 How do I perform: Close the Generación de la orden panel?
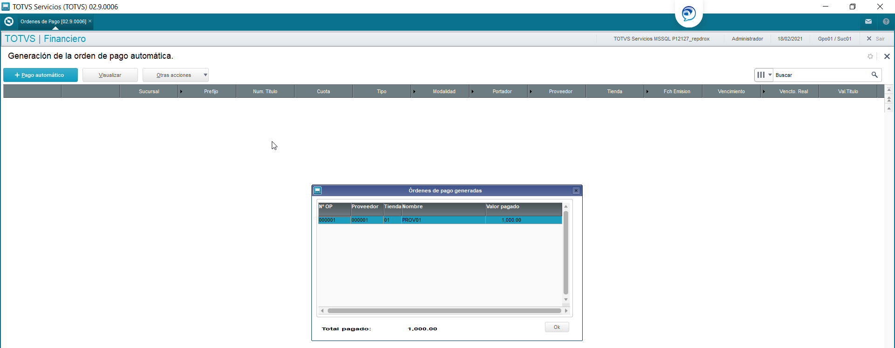tap(887, 56)
